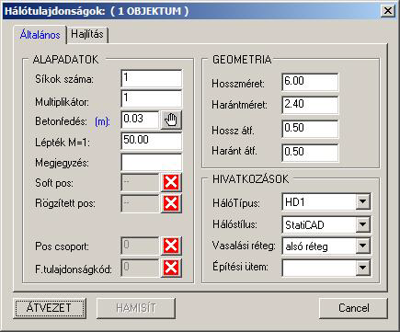Click the empty Megjegyzés input field
The height and width of the screenshot is (332, 400).
152,162
